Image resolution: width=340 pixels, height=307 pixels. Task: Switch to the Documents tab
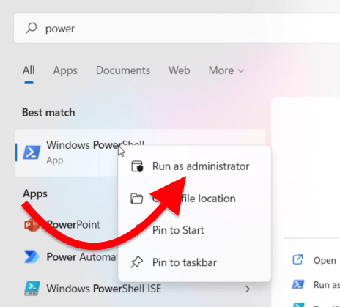123,70
